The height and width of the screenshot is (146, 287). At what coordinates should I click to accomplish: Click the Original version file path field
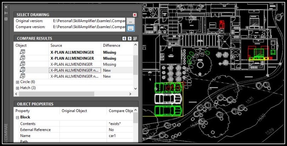tap(89, 21)
